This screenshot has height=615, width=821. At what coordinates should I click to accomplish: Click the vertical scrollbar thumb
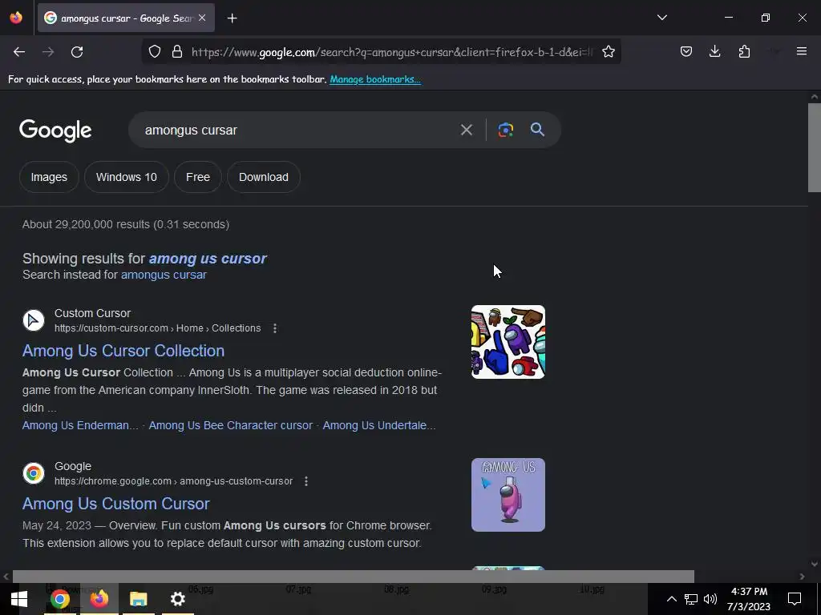pos(815,147)
